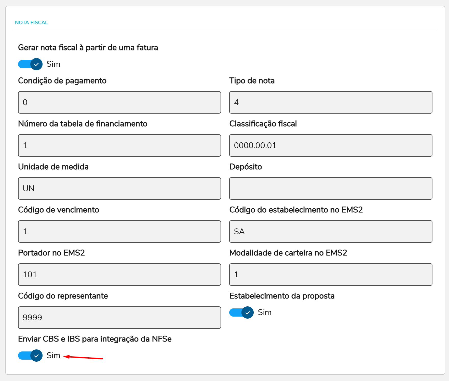Edit the Classificação fiscal input box
Image resolution: width=449 pixels, height=381 pixels.
[331, 145]
